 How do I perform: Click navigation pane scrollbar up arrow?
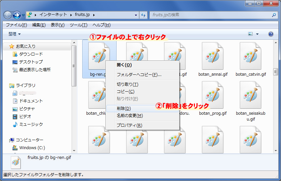point(74,43)
